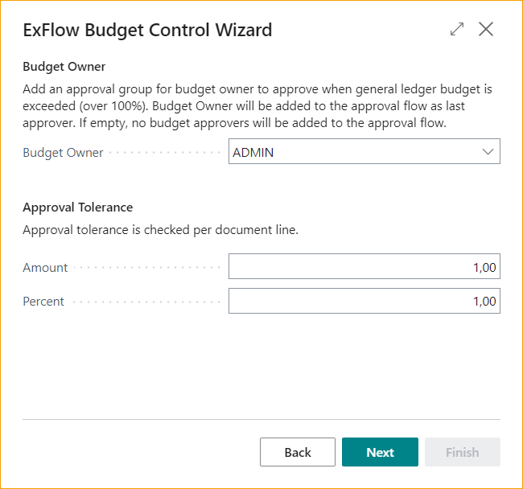Click the Budget Owner description paragraph
The image size is (523, 489).
(x=257, y=106)
